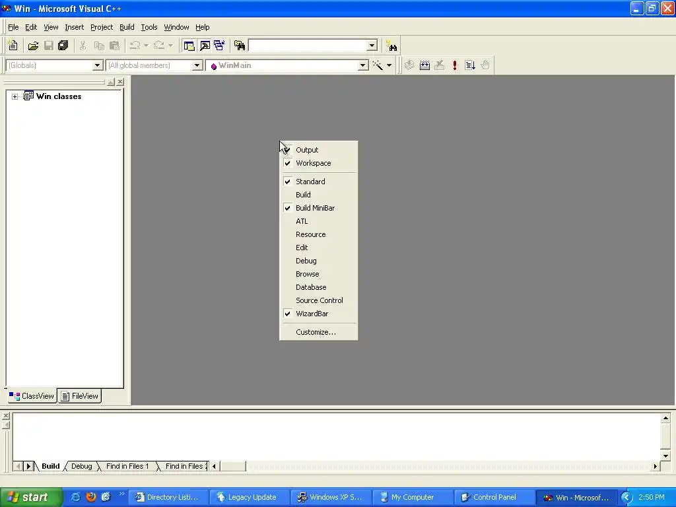Click the Open file folder icon
The height and width of the screenshot is (507, 676).
33,46
